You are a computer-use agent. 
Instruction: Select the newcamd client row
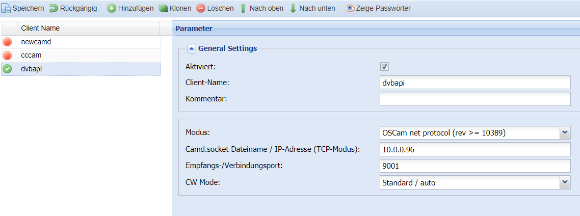pos(81,42)
